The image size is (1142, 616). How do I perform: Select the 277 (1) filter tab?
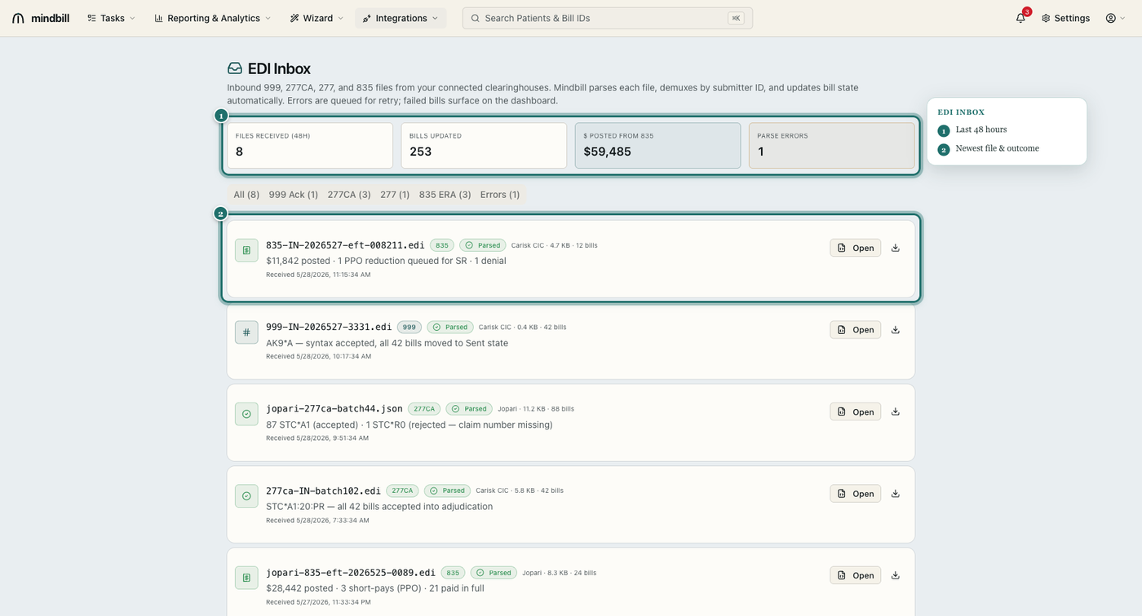point(395,195)
